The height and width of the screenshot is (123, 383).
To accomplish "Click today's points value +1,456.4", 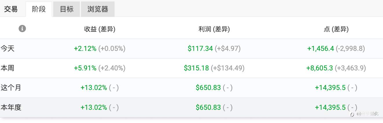I will 321,49.
